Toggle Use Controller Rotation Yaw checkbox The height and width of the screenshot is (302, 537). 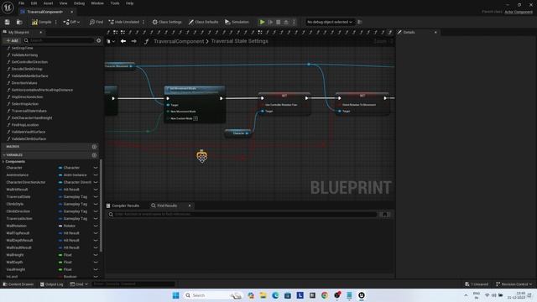tap(263, 105)
